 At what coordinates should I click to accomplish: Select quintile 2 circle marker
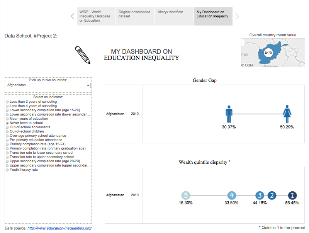[272, 196]
